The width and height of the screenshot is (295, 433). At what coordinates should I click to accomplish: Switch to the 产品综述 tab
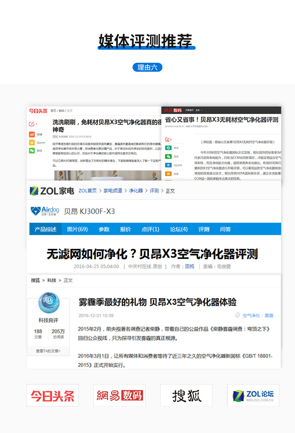point(45,229)
